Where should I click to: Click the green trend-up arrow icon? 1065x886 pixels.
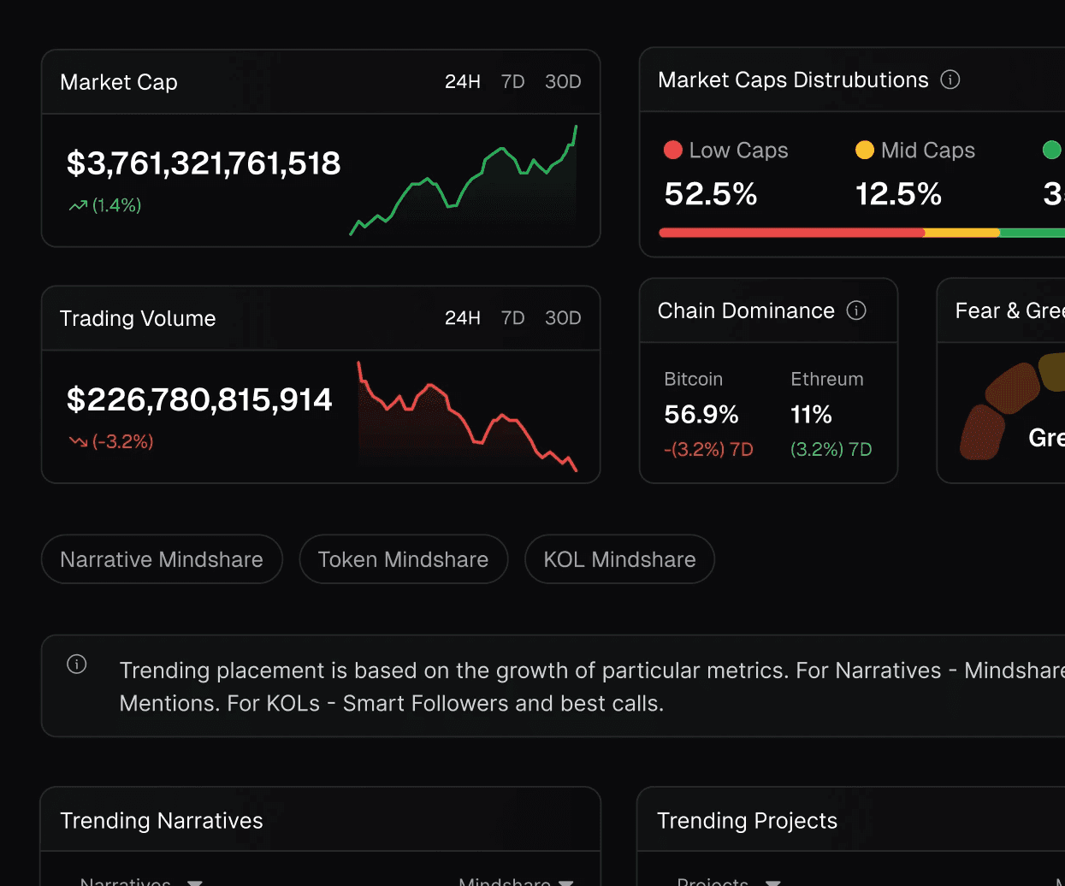pos(79,205)
